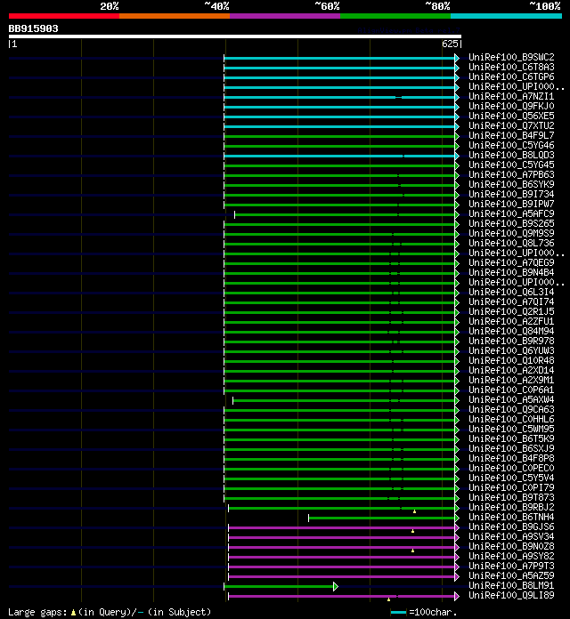Select the UniRef100_A2XD14 label
Viewport: 570px width, 619px height.
pos(511,370)
